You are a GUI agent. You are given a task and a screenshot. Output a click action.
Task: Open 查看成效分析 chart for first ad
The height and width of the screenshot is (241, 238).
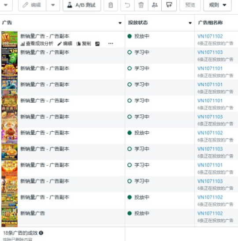[37, 44]
